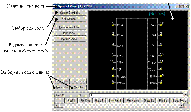Screen dimensions: 191x112
Task: Click the Symbol View window system icon
Action: click(55, 6)
